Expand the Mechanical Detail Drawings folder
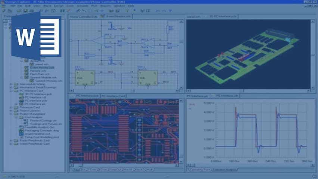 [x=11, y=87]
